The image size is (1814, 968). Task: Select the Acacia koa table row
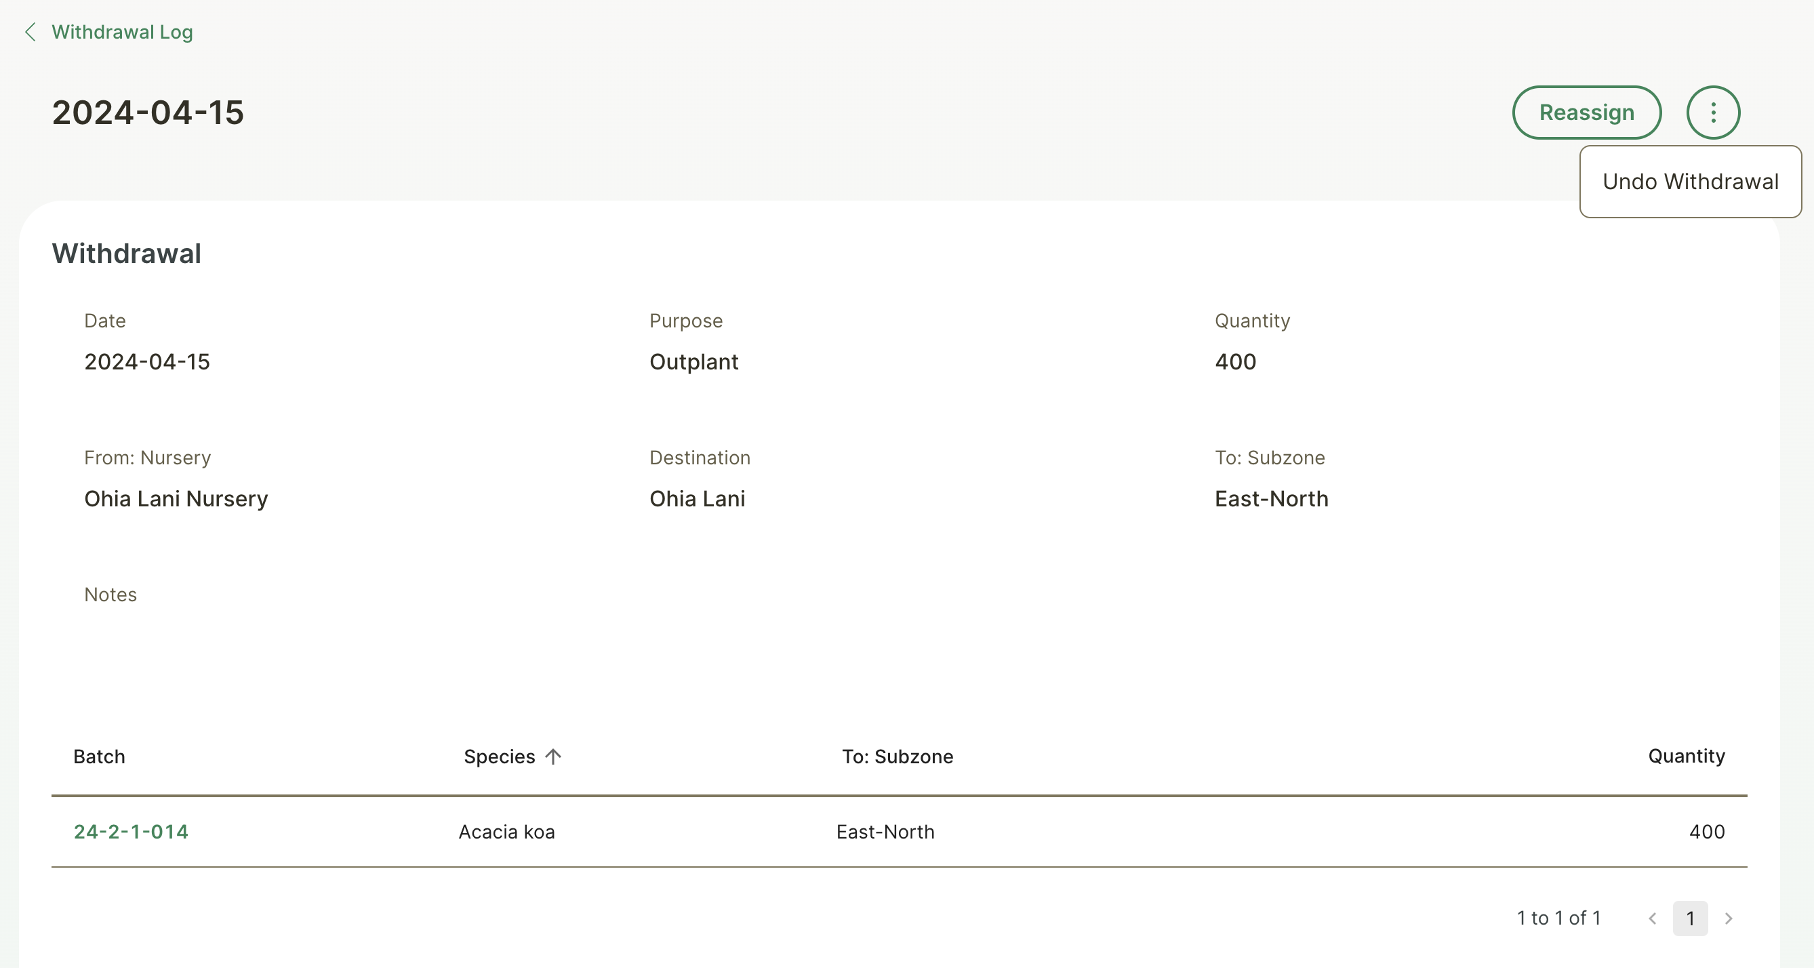(506, 832)
